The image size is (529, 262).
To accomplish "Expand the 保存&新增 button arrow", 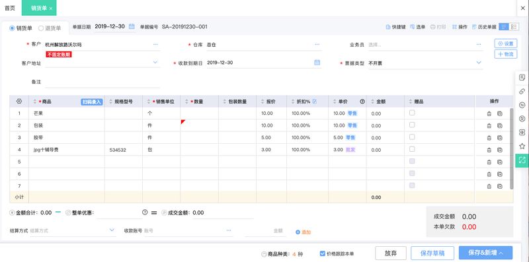I will click(x=501, y=253).
